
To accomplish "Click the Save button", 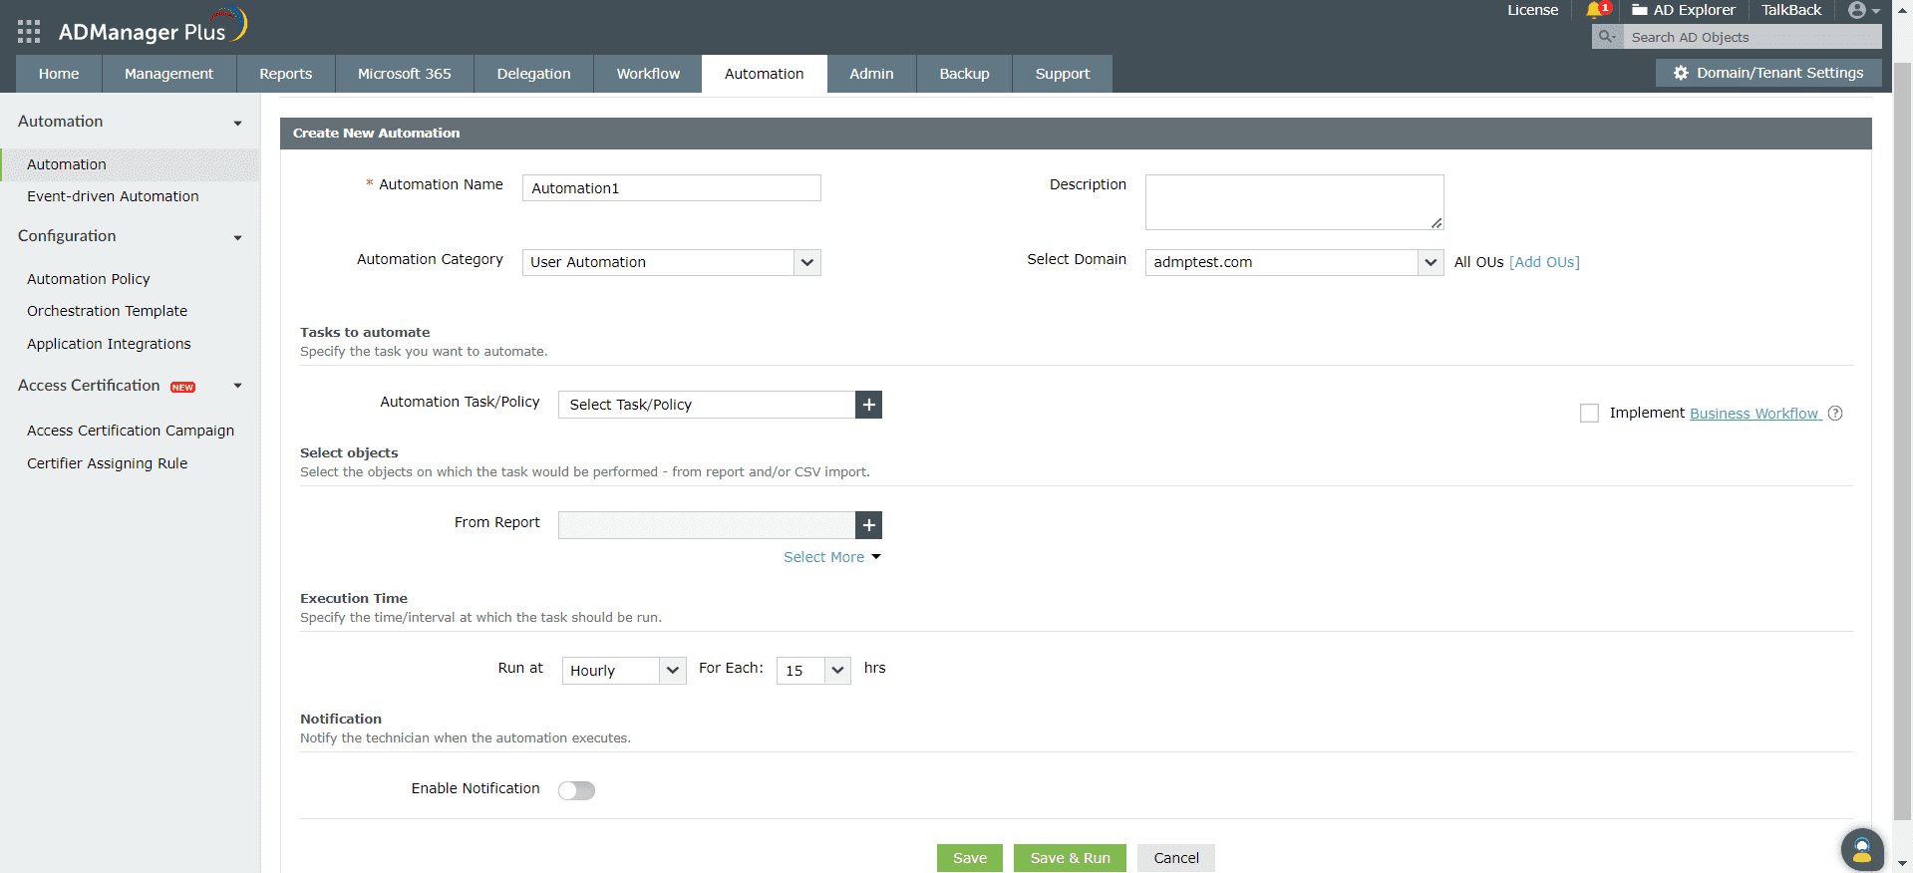I will tap(970, 858).
